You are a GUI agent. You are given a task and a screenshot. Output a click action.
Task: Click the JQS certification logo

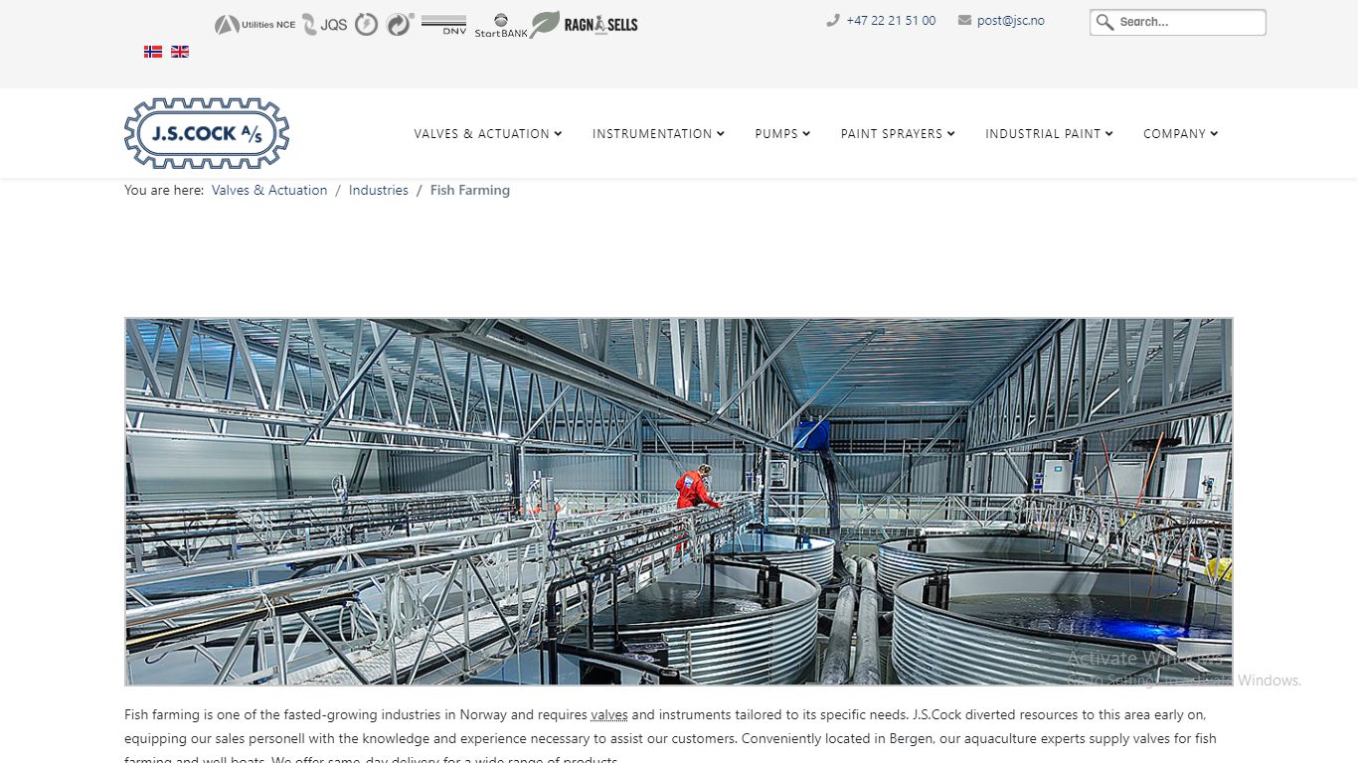coord(325,25)
